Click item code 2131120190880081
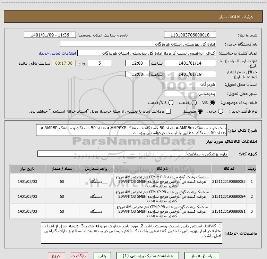The image size is (267, 259). (x=229, y=211)
